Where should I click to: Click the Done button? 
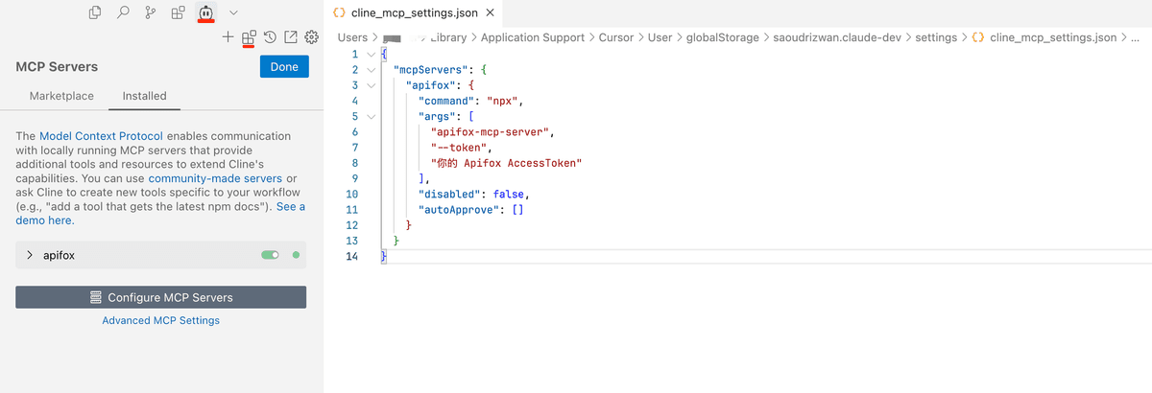(x=284, y=67)
